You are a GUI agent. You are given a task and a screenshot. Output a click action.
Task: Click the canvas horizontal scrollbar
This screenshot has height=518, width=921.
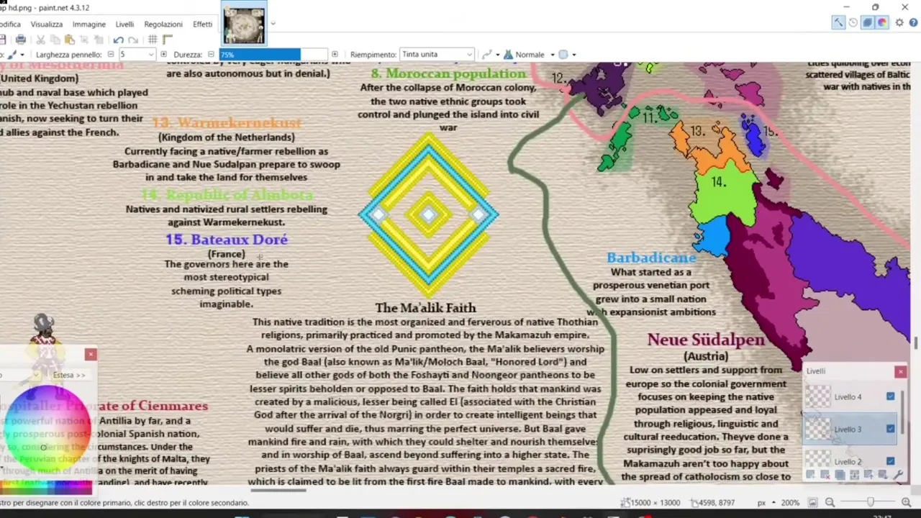coord(278,490)
